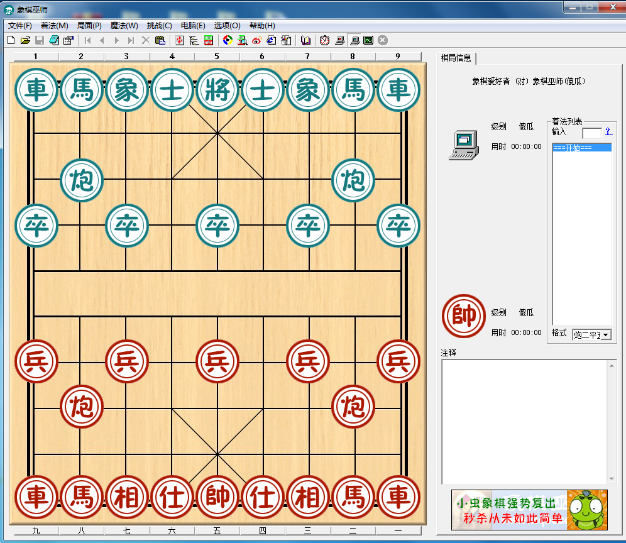This screenshot has width=626, height=543.
Task: Select the red 相 on file 七
Action: click(x=126, y=497)
